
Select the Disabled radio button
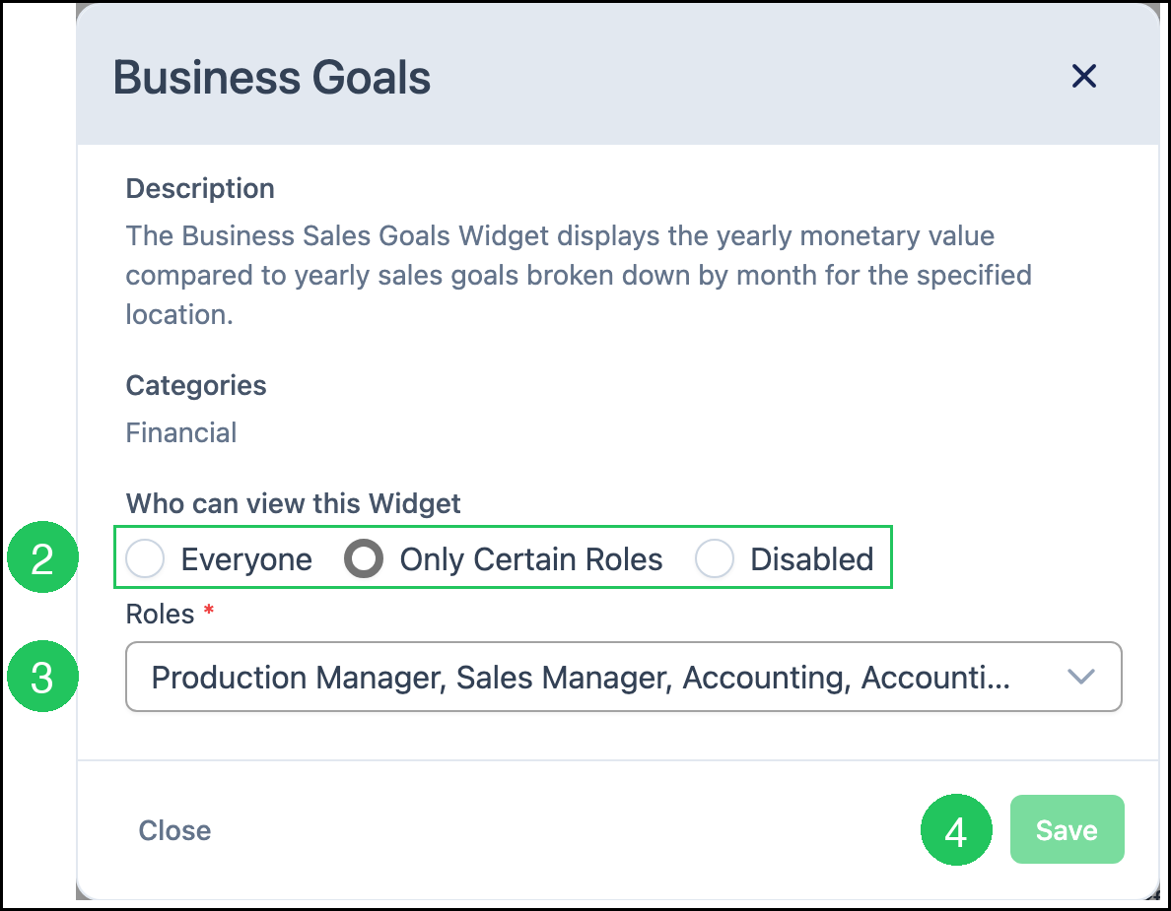coord(715,558)
